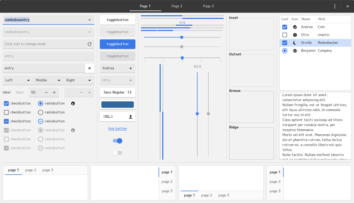Click the top comboboxentry text field
This screenshot has height=203, width=354.
point(44,20)
